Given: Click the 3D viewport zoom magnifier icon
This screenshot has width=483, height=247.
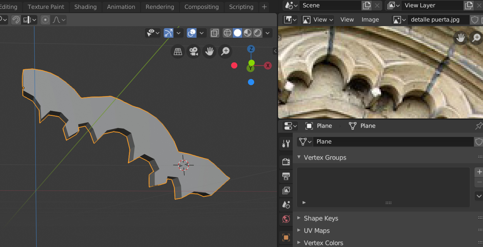Looking at the screenshot, I should [225, 51].
